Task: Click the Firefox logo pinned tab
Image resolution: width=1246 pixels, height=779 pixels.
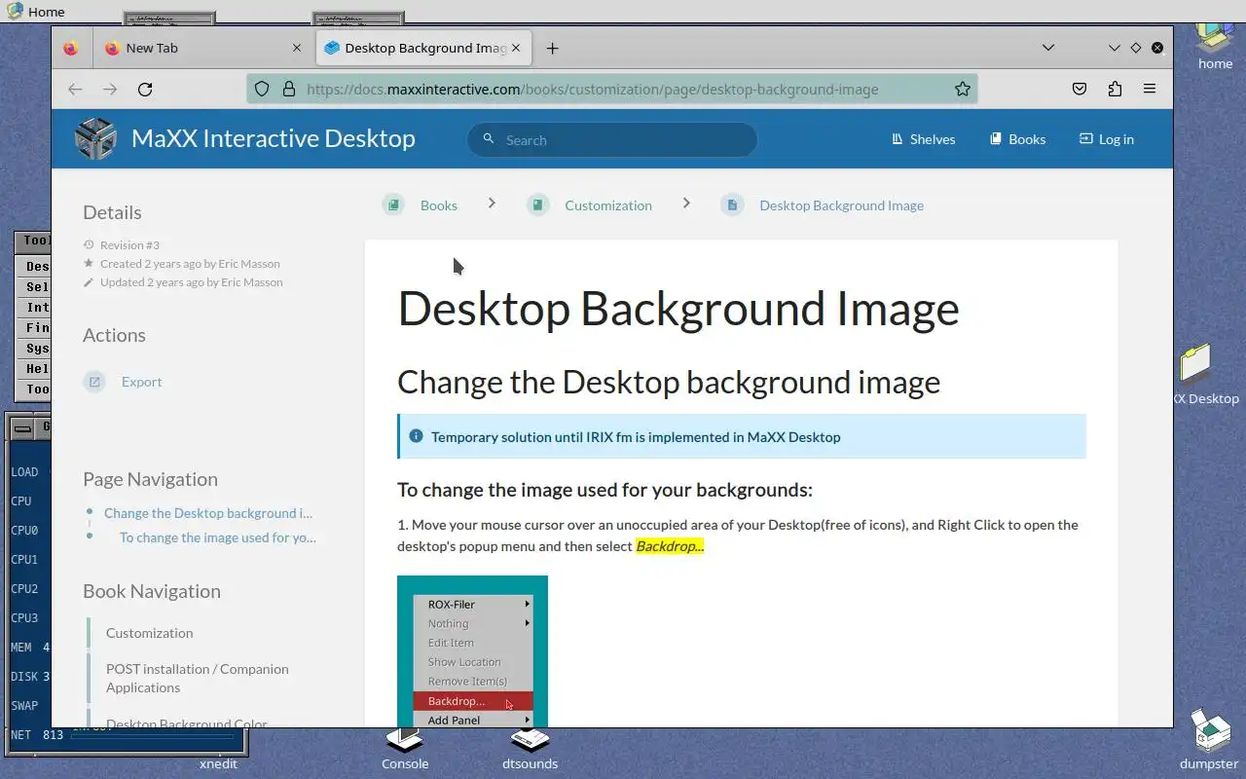Action: point(71,48)
